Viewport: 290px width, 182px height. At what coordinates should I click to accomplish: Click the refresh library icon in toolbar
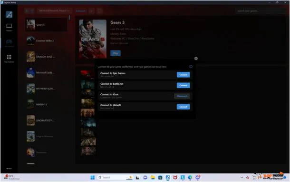tap(99, 11)
